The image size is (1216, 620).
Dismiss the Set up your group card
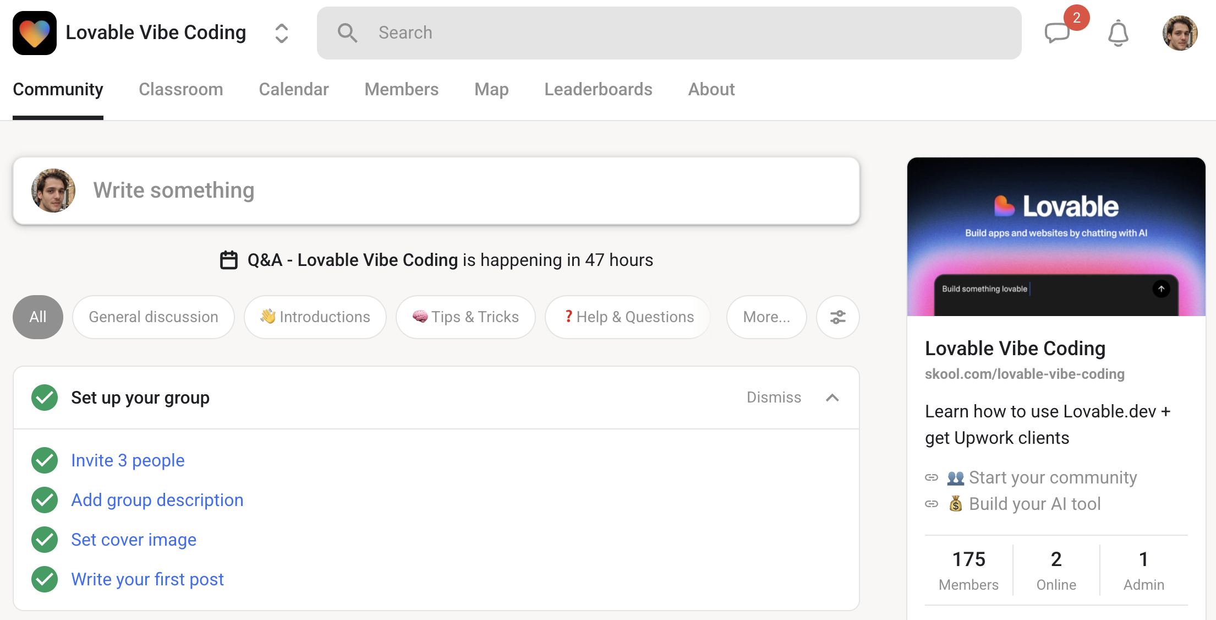coord(774,398)
